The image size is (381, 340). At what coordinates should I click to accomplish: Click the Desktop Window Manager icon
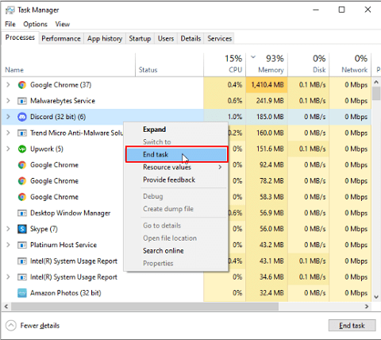[x=22, y=213]
